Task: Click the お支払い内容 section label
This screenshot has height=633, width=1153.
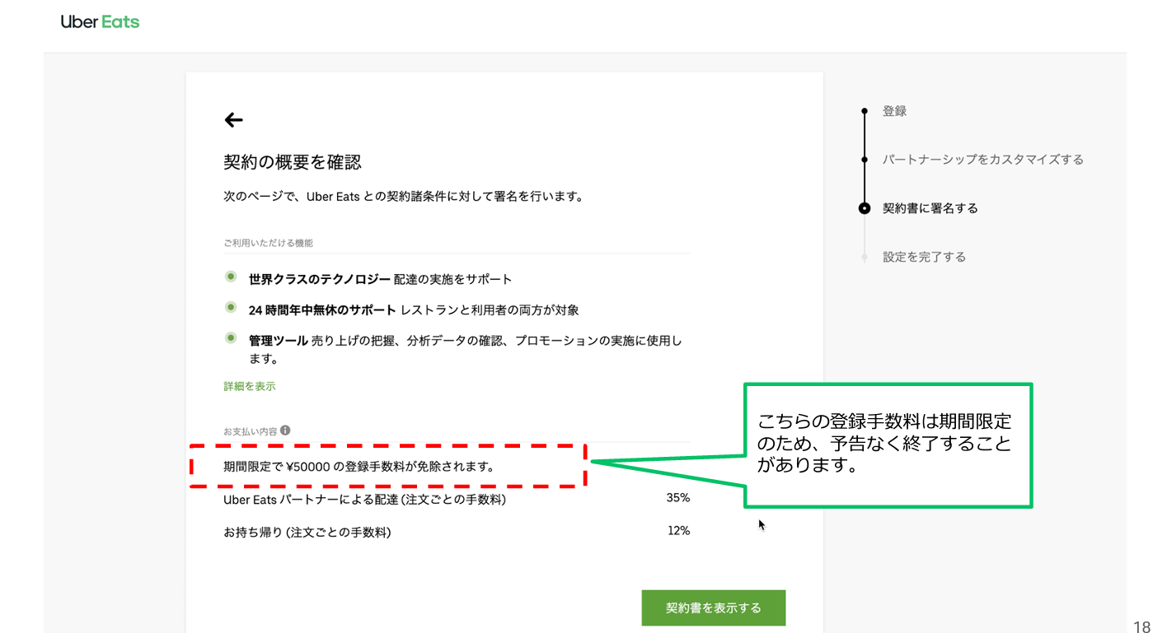Action: click(251, 431)
